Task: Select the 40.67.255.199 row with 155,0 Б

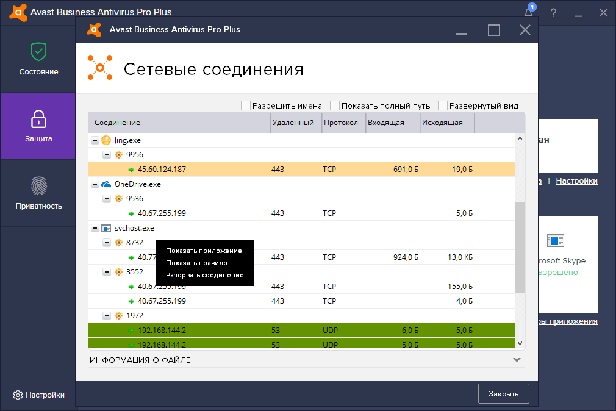Action: [x=301, y=287]
